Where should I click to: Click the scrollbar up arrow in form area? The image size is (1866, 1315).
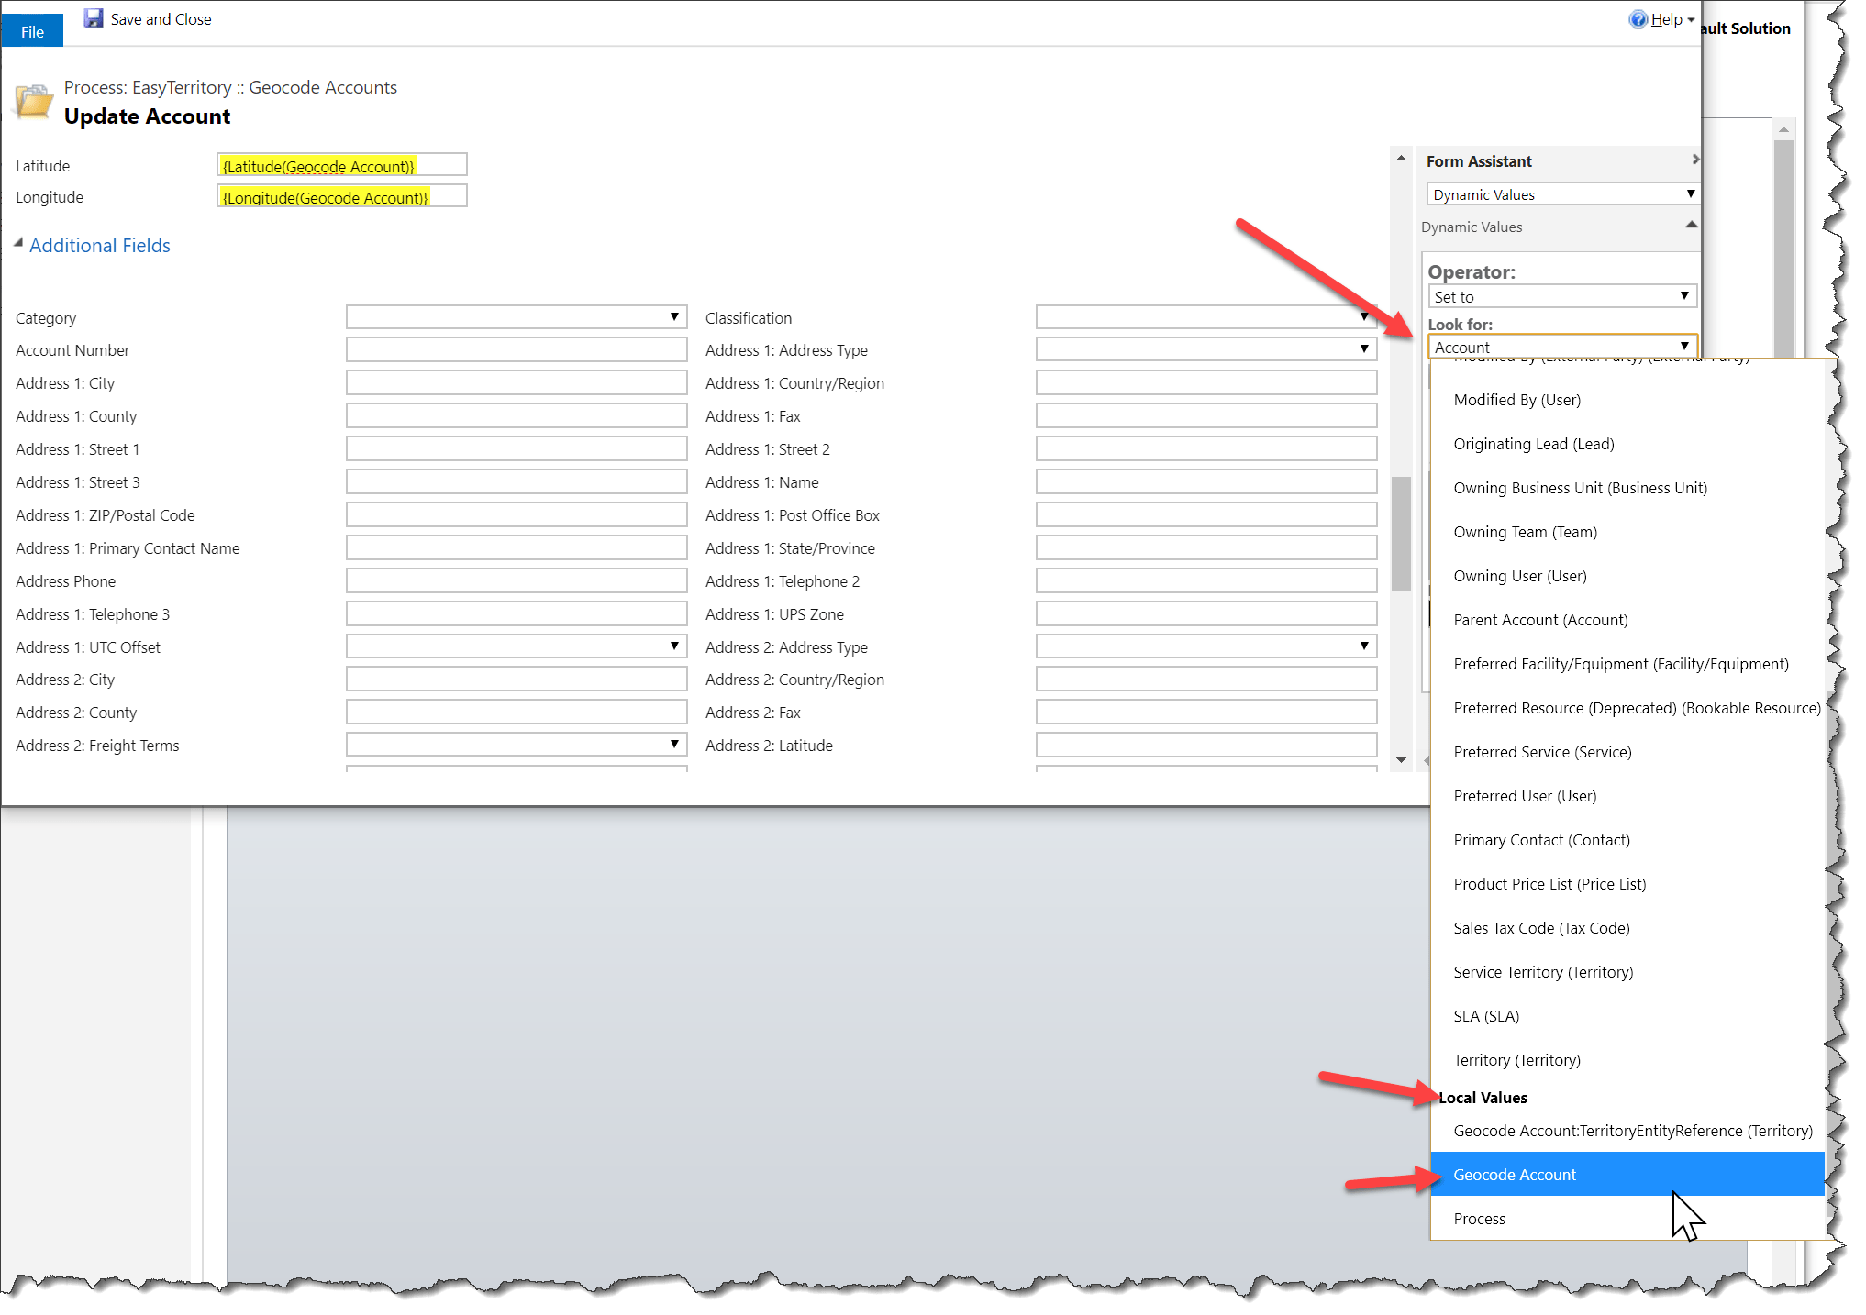(1401, 158)
